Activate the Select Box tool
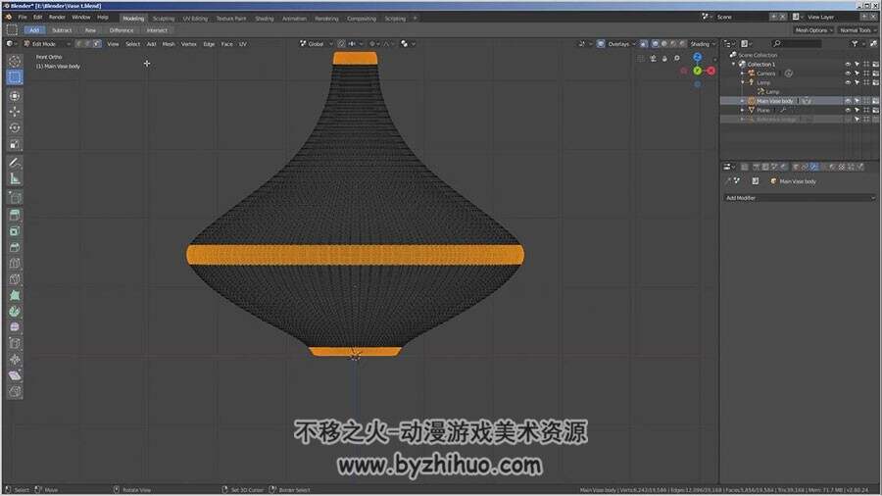Screen dimensions: 882x496 pos(15,77)
